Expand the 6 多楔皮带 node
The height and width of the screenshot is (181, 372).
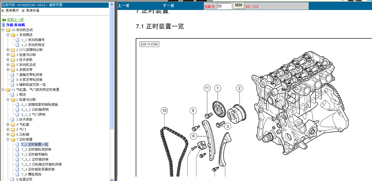(8, 70)
